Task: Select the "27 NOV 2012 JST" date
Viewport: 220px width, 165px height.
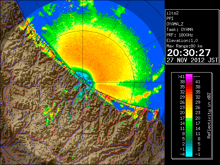Action: pos(192,60)
